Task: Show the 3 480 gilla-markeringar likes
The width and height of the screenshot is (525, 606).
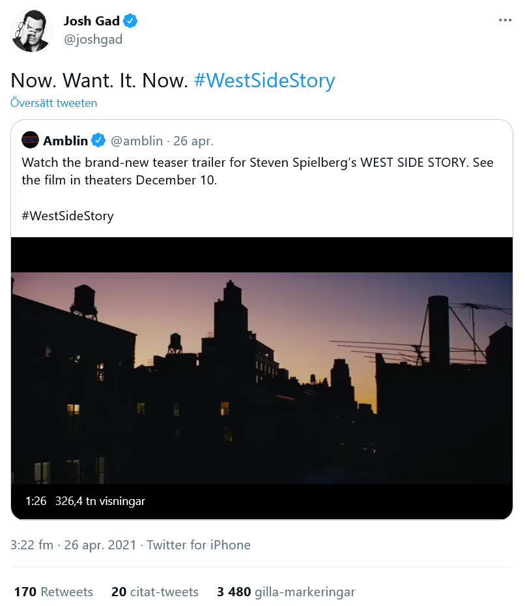Action: click(286, 592)
